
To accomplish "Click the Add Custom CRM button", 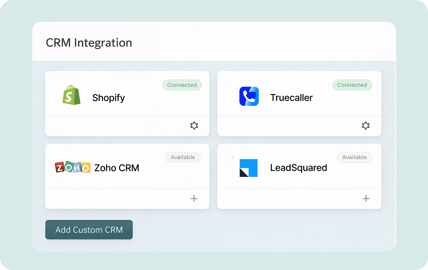I will tap(89, 230).
